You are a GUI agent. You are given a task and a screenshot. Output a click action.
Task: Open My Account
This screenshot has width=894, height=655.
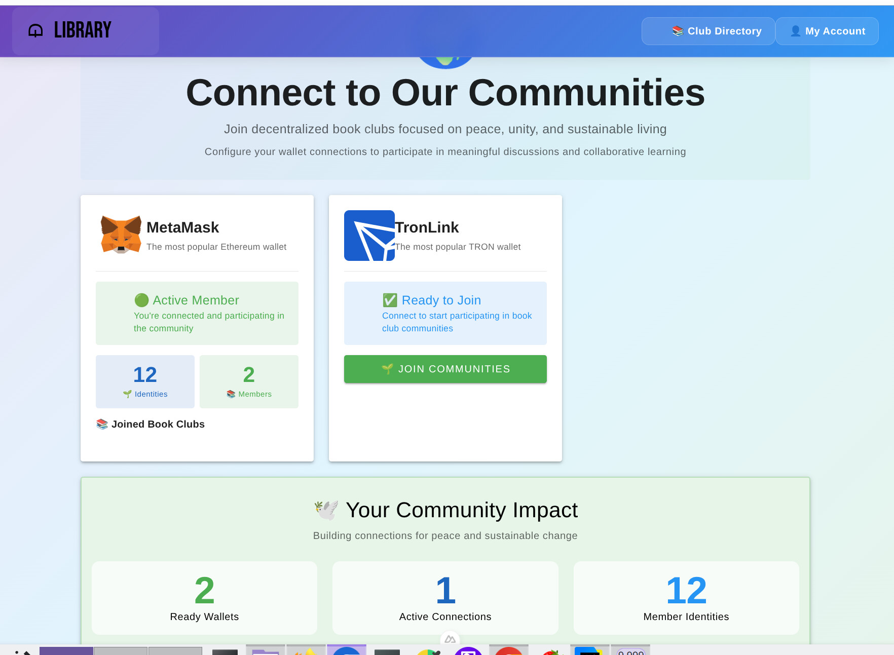coord(827,31)
